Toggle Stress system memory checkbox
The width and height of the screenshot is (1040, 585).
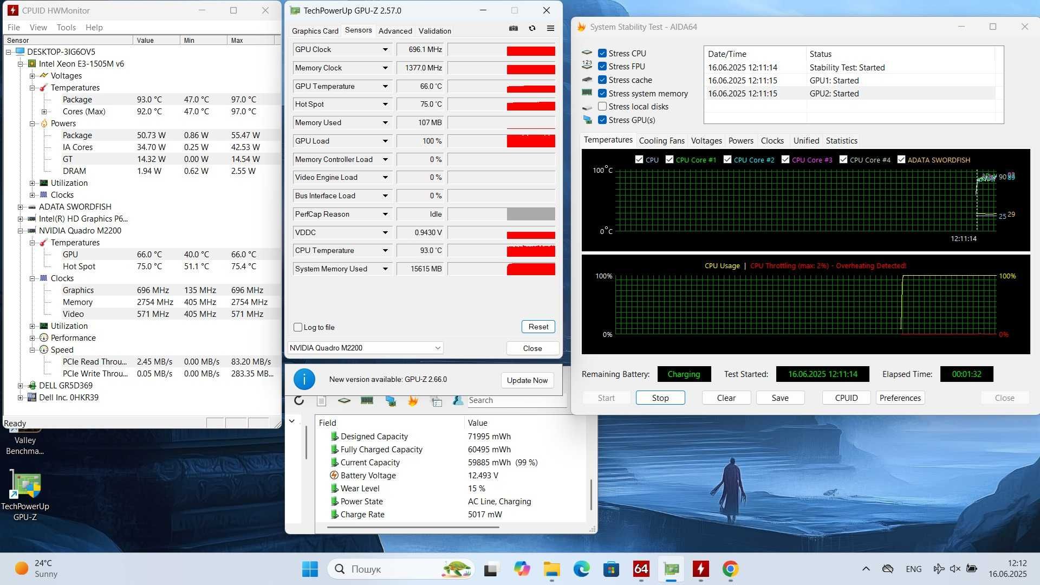[602, 93]
